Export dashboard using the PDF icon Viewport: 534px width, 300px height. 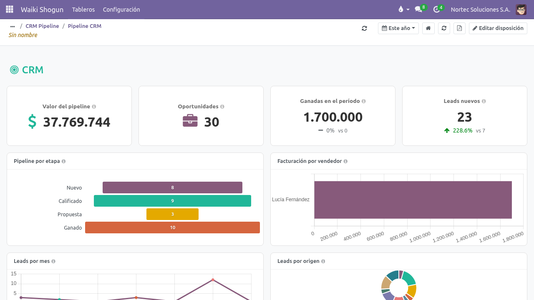pyautogui.click(x=459, y=28)
